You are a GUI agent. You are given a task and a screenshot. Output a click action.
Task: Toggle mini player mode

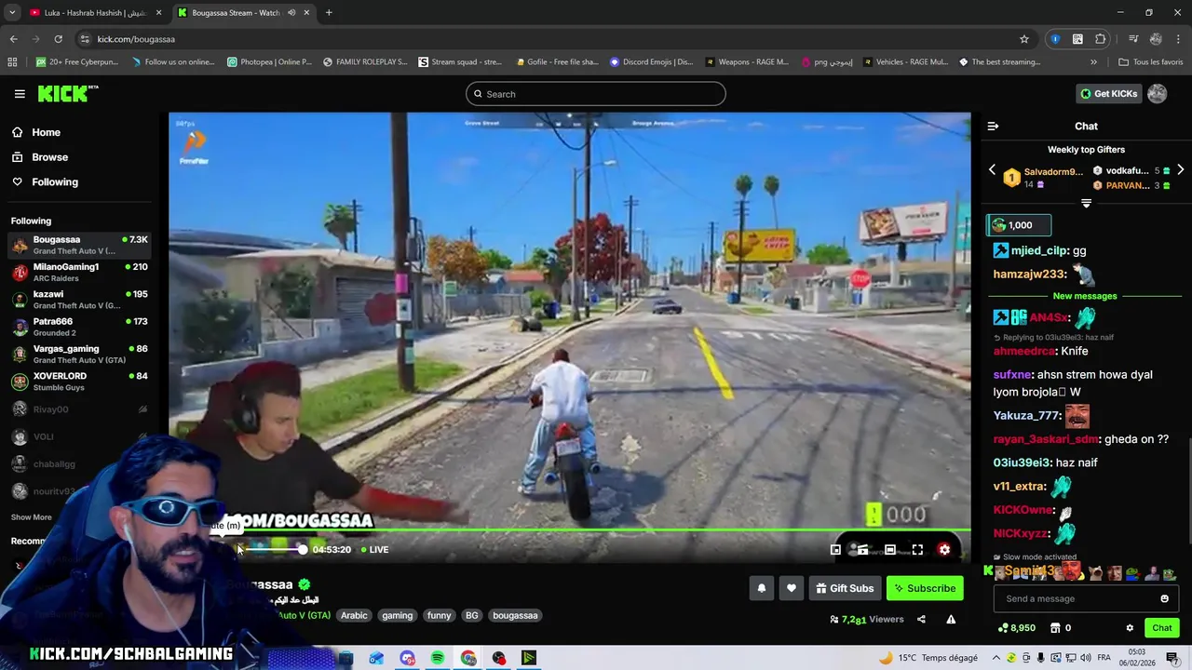click(835, 550)
